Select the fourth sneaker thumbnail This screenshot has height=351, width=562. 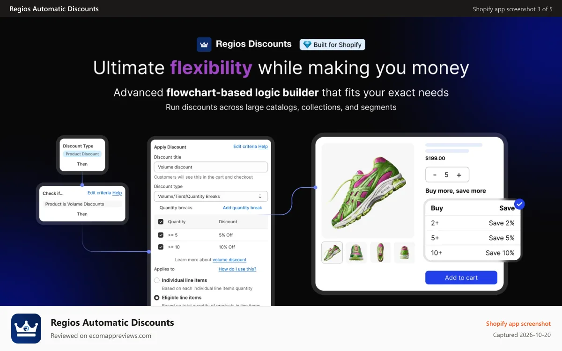404,252
